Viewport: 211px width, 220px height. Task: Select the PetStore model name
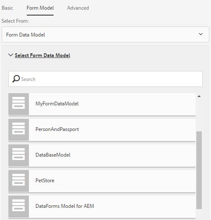point(45,181)
